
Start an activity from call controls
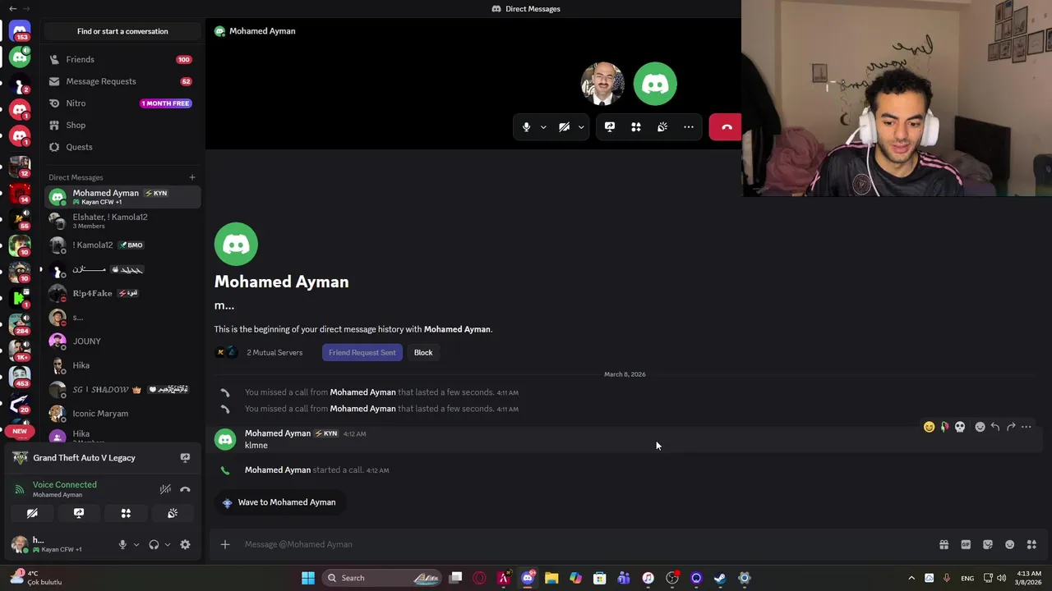click(636, 127)
